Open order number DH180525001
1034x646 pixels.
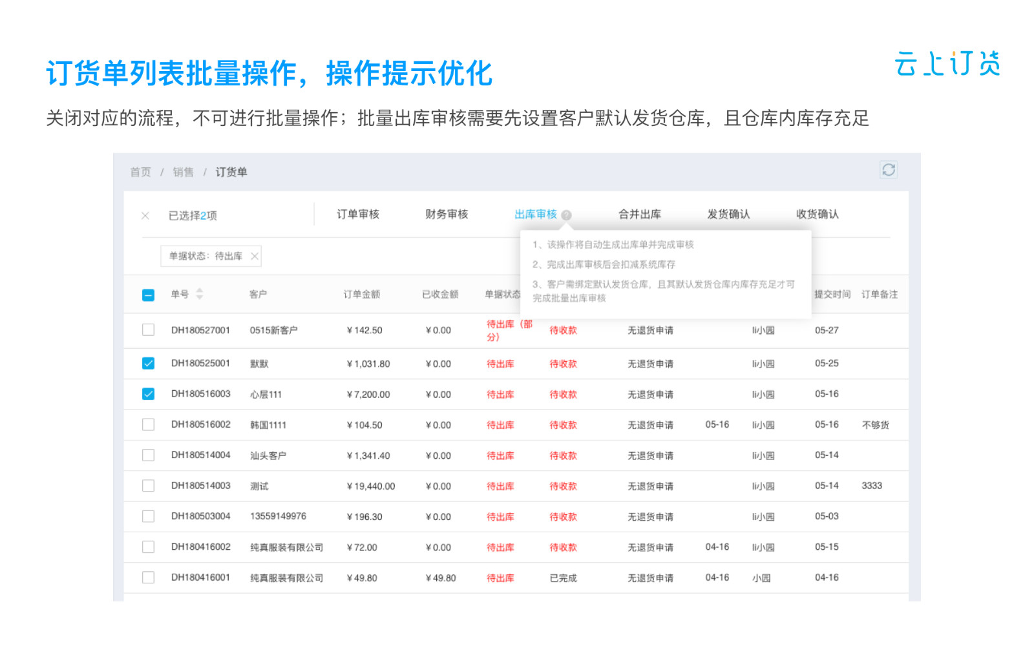[x=200, y=363]
